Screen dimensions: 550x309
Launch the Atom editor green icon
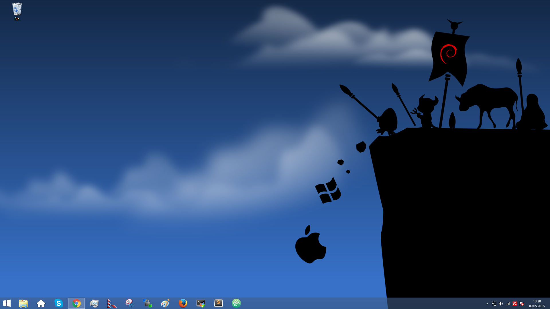(236, 303)
